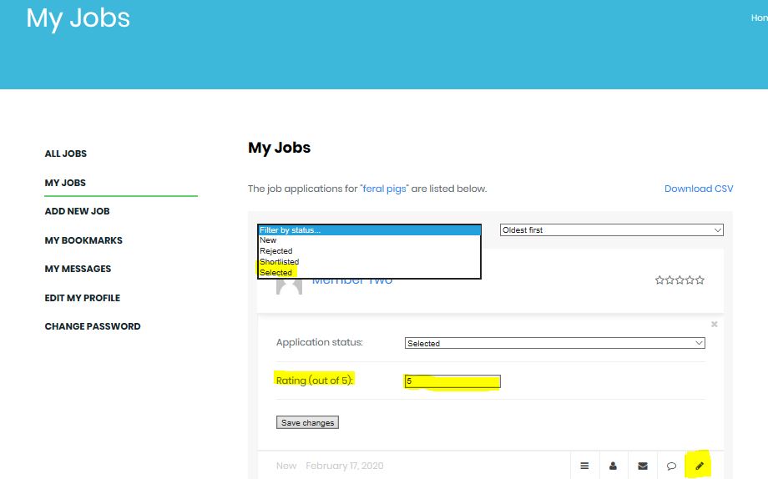Click the pencil edit application icon
Screen dimensions: 768x479
click(x=699, y=466)
